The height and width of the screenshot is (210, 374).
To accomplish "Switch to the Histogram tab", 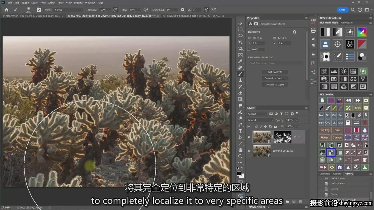I will coord(347,22).
